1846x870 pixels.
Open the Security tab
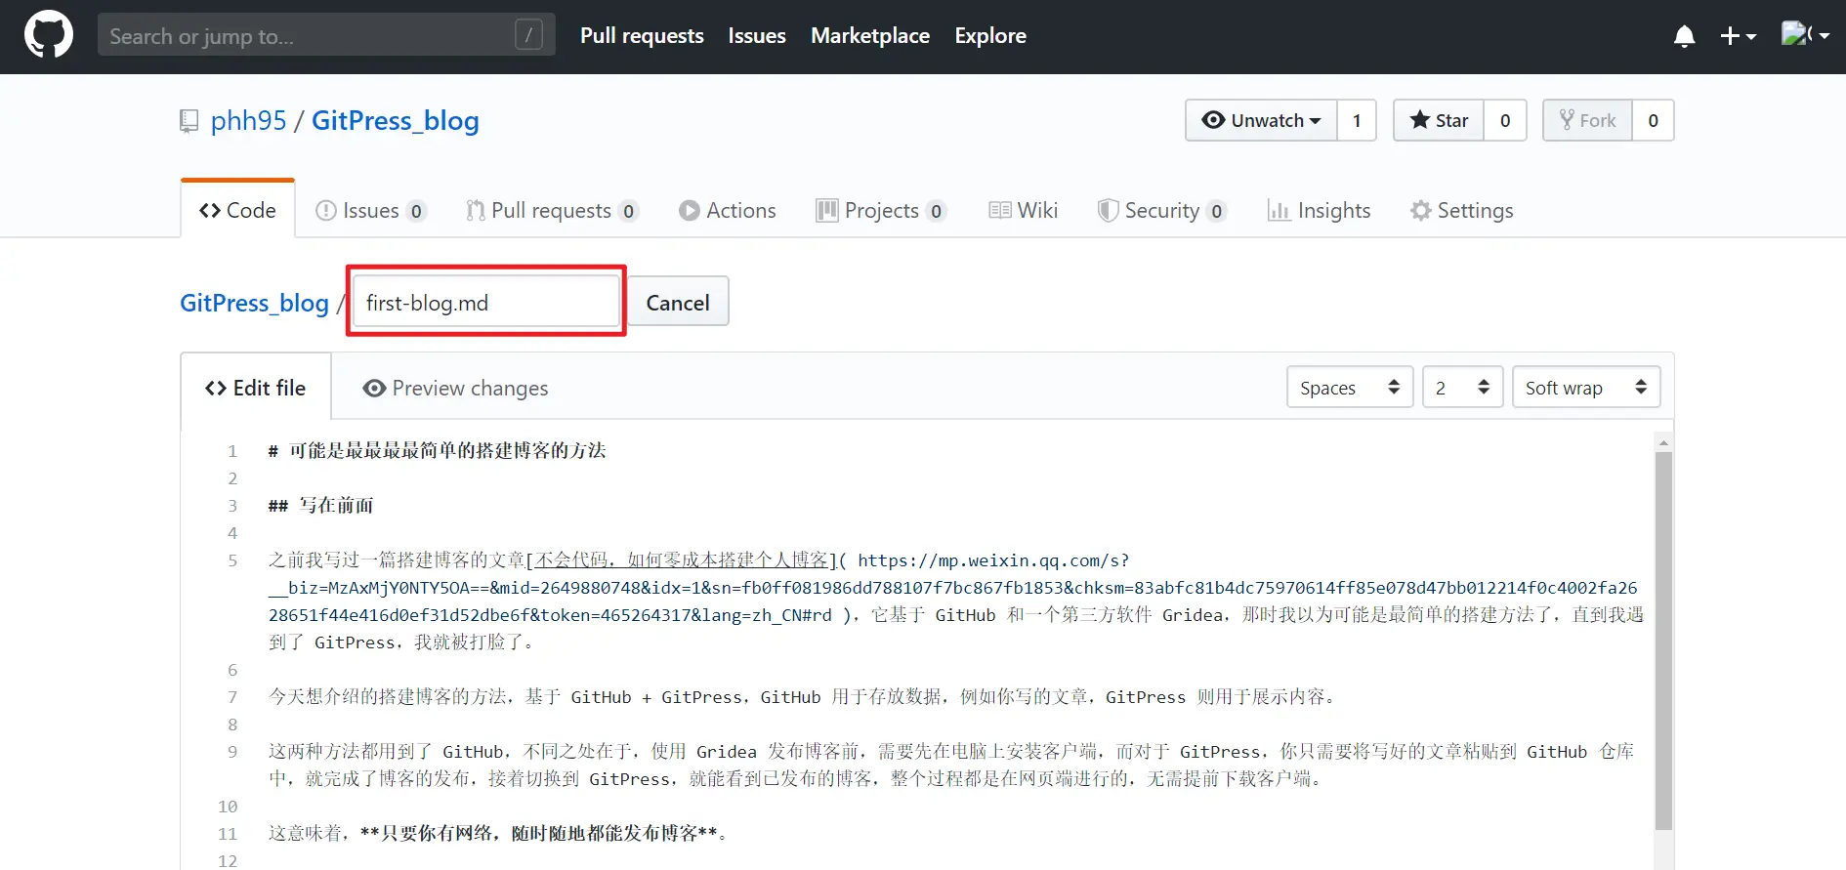tap(1161, 210)
